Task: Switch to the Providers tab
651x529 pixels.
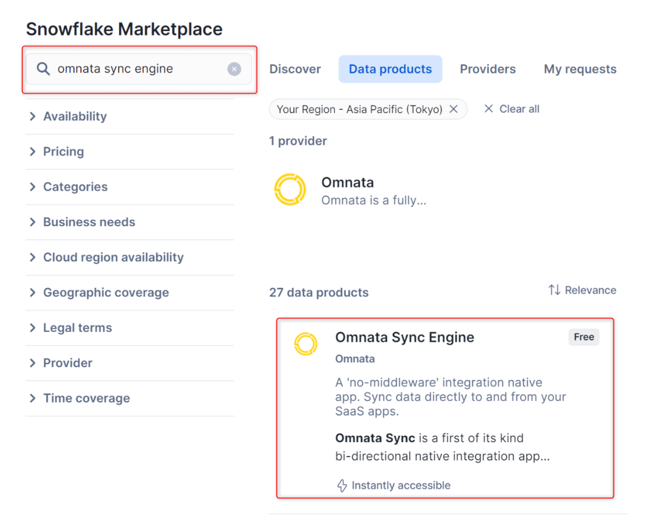Action: point(488,69)
